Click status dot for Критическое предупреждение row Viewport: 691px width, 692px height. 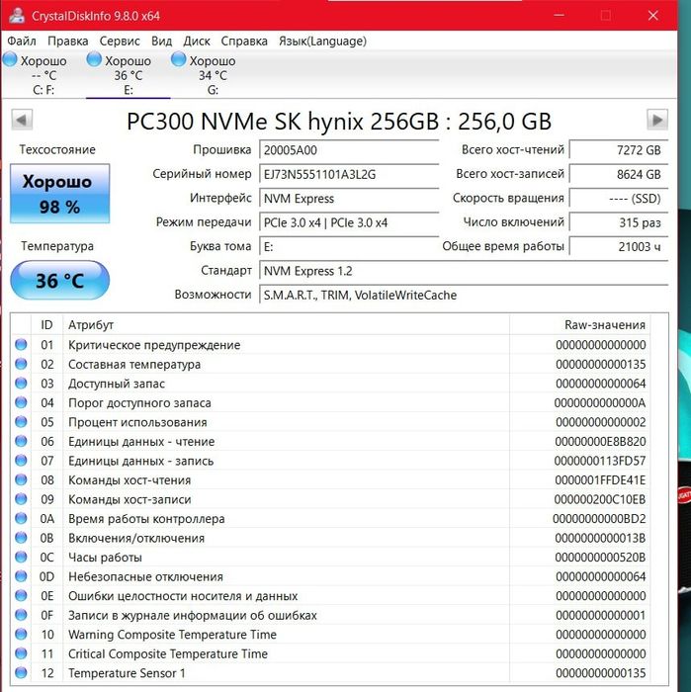21,345
